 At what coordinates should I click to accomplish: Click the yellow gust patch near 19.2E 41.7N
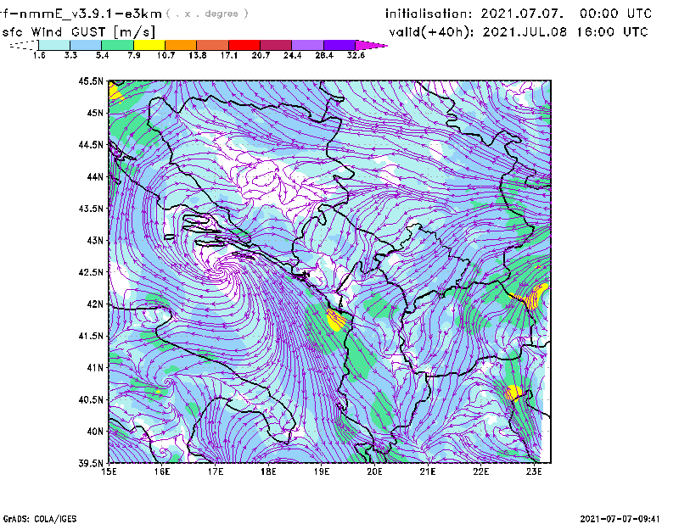[335, 321]
